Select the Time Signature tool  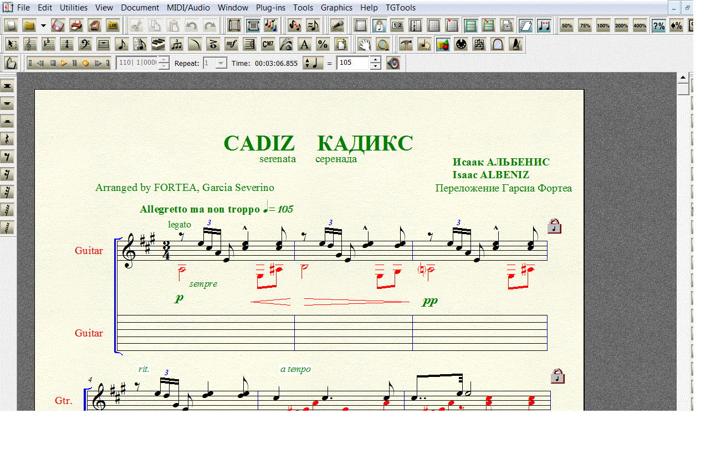[67, 44]
